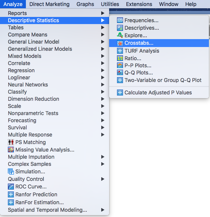Choose Calculate Adjusted P Values
The image size is (210, 217).
pyautogui.click(x=159, y=93)
